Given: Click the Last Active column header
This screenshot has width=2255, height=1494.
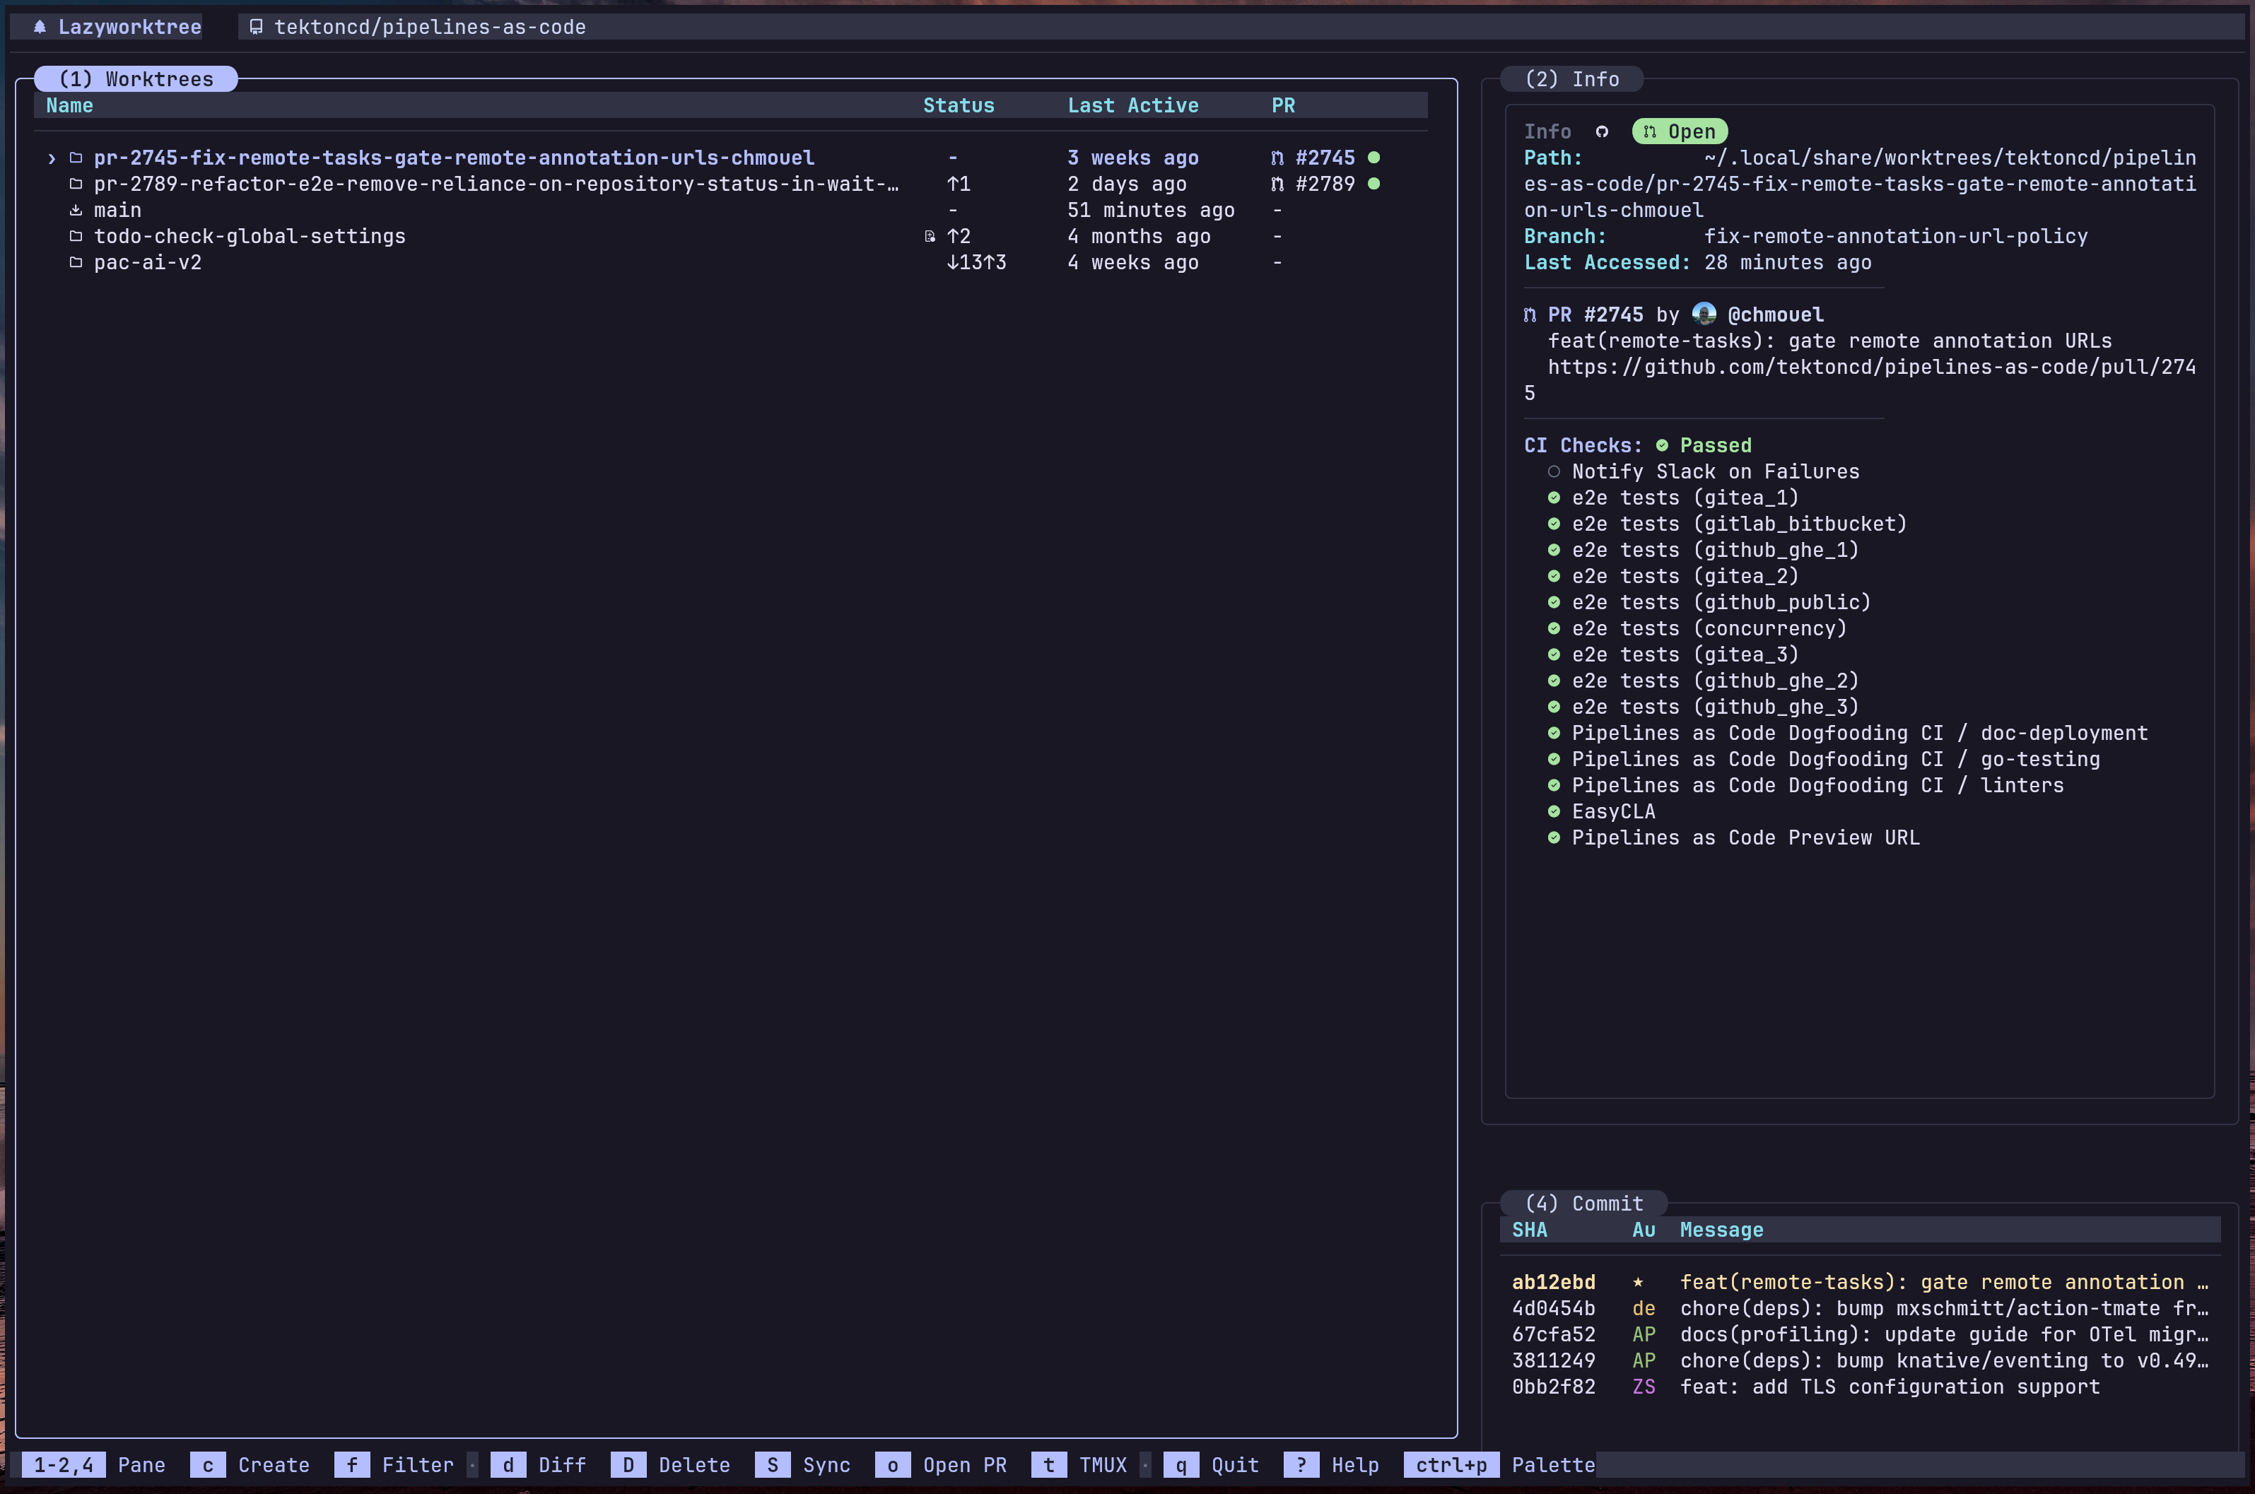Looking at the screenshot, I should point(1133,106).
